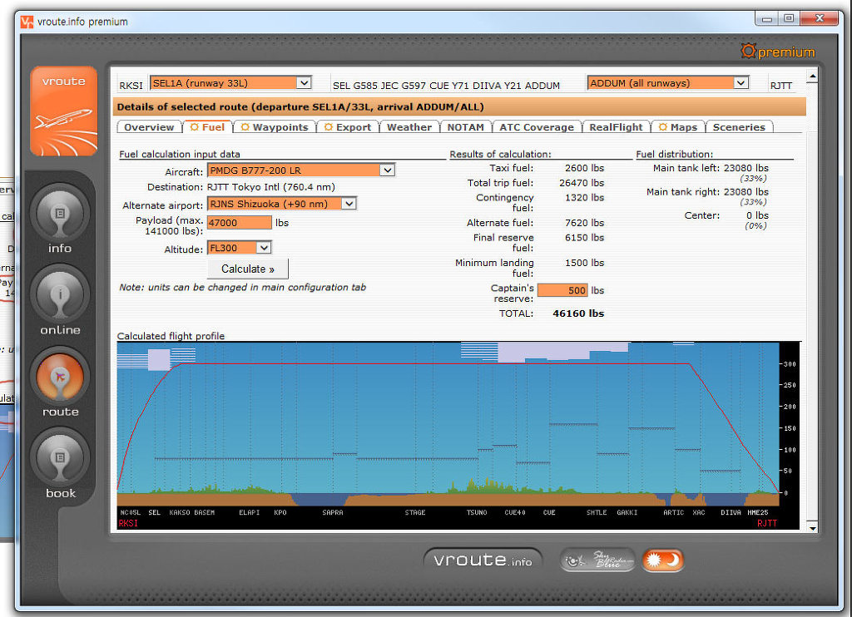Click the Contingency fuel 1320 lbs value
852x617 pixels.
(x=584, y=198)
